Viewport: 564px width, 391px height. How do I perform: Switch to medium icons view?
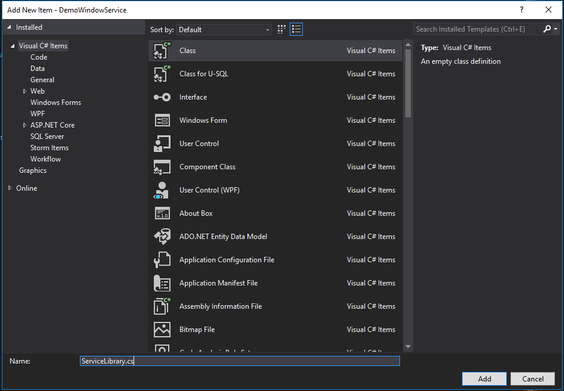click(x=281, y=29)
